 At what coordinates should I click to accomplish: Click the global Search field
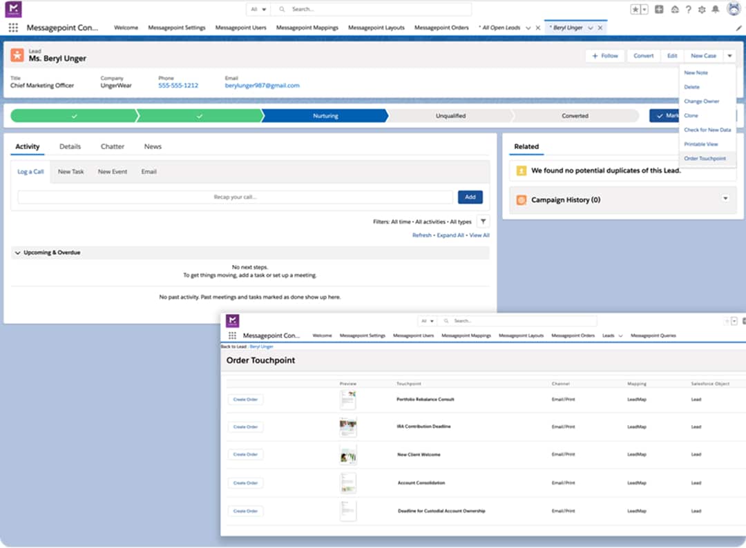(x=371, y=9)
